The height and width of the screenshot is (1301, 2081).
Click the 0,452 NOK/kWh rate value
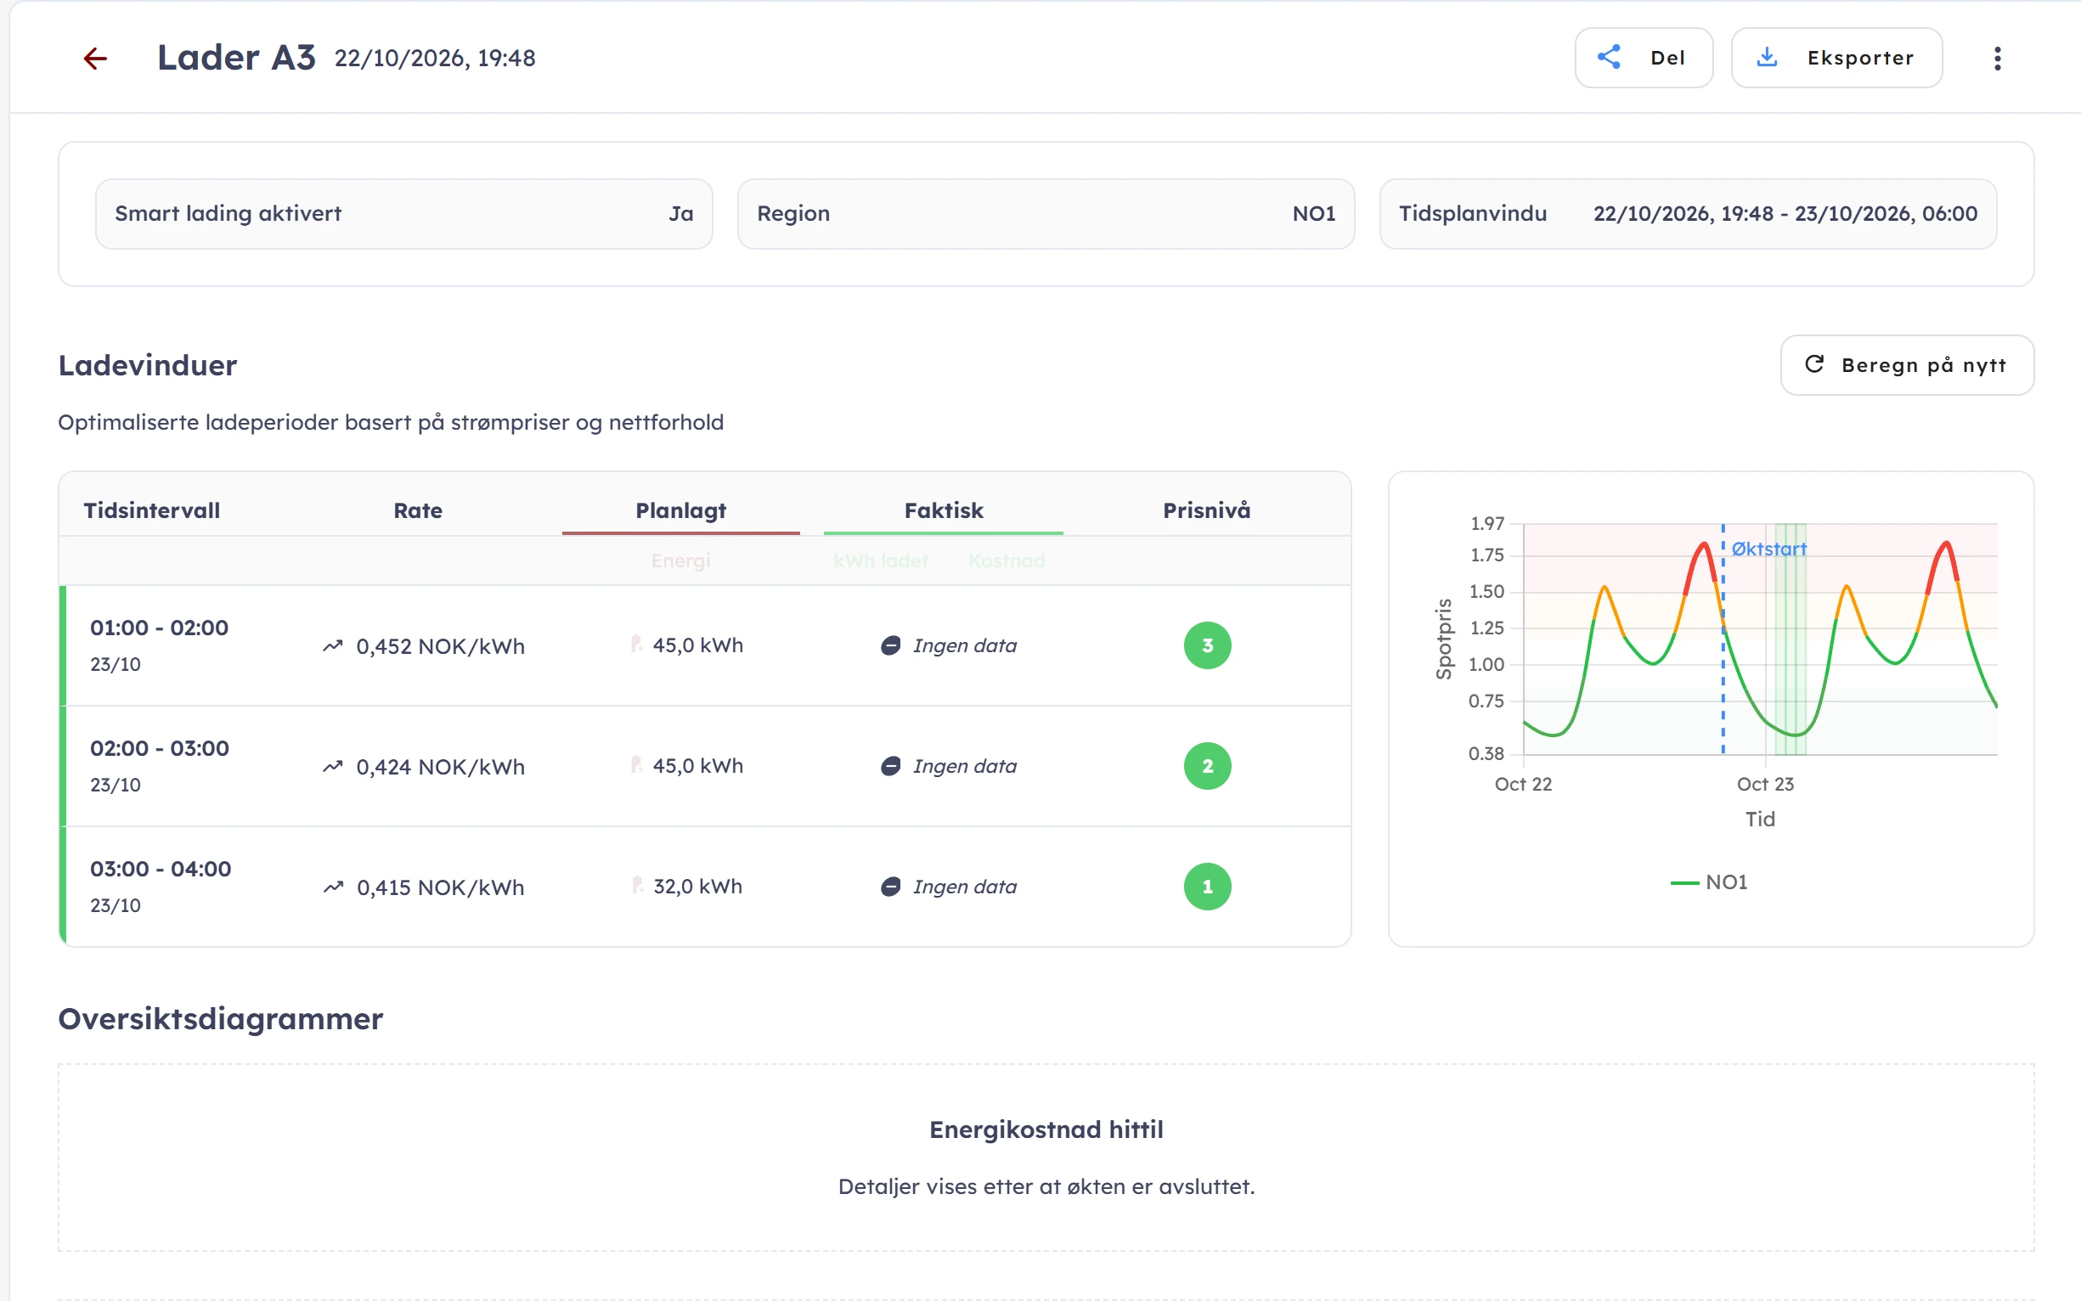click(x=440, y=646)
